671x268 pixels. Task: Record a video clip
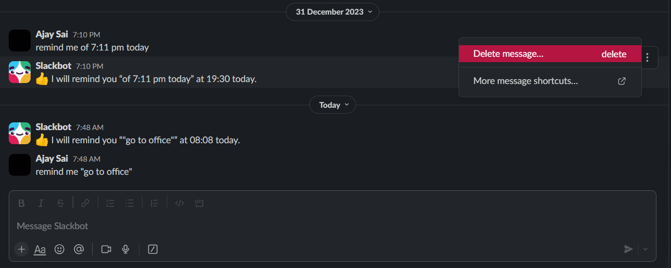click(106, 249)
